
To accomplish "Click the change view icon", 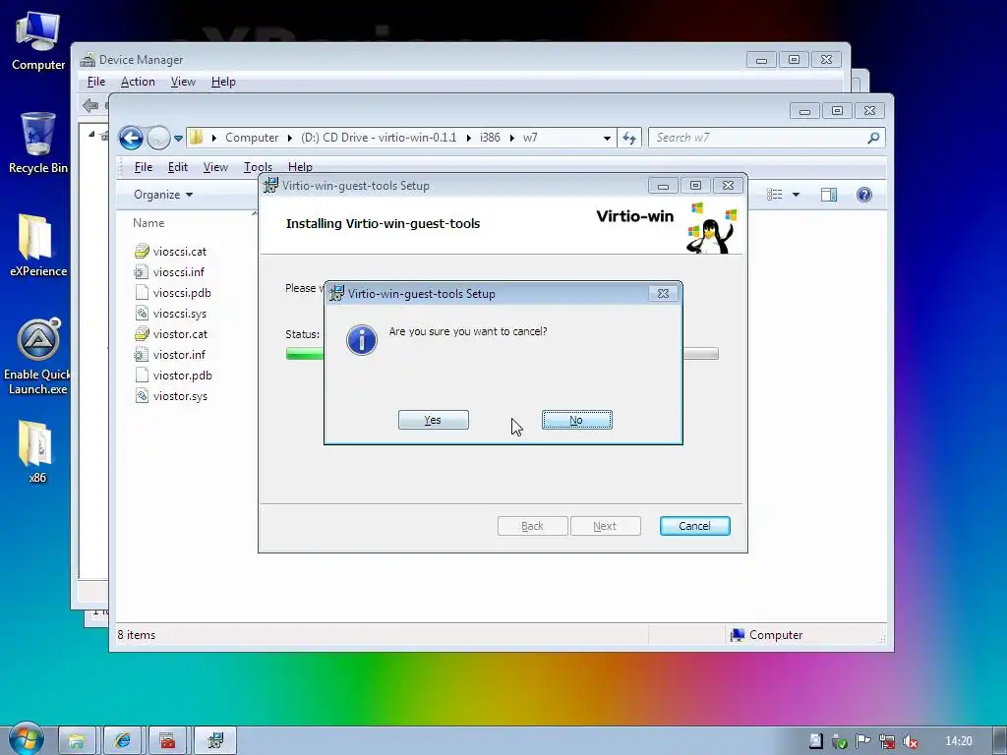I will [775, 195].
